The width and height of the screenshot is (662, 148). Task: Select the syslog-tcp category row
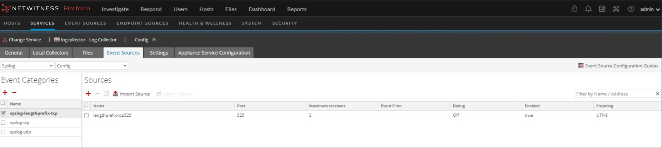click(41, 122)
